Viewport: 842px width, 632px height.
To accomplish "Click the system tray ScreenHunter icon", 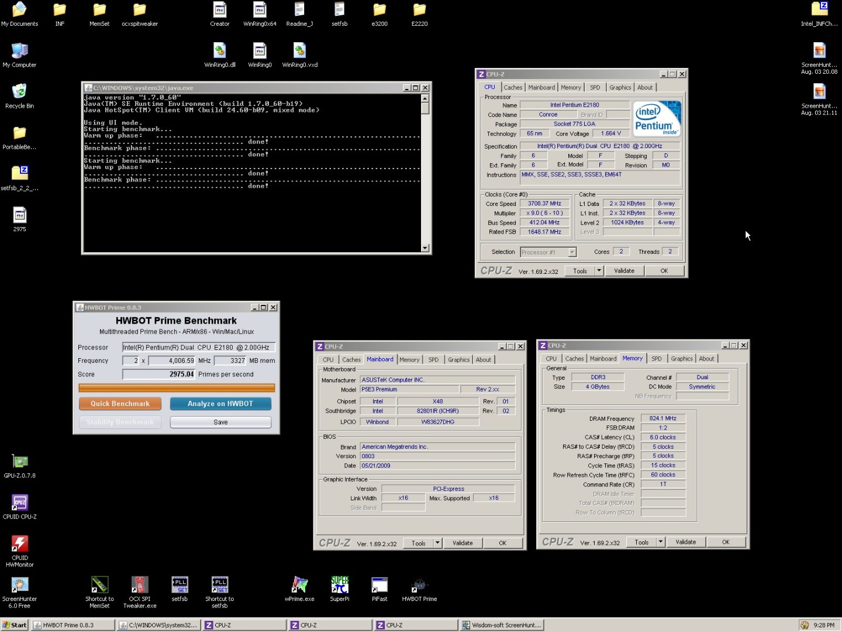I will (x=805, y=625).
